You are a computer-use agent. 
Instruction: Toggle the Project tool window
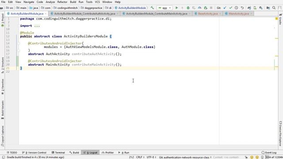pyautogui.click(x=3, y=20)
